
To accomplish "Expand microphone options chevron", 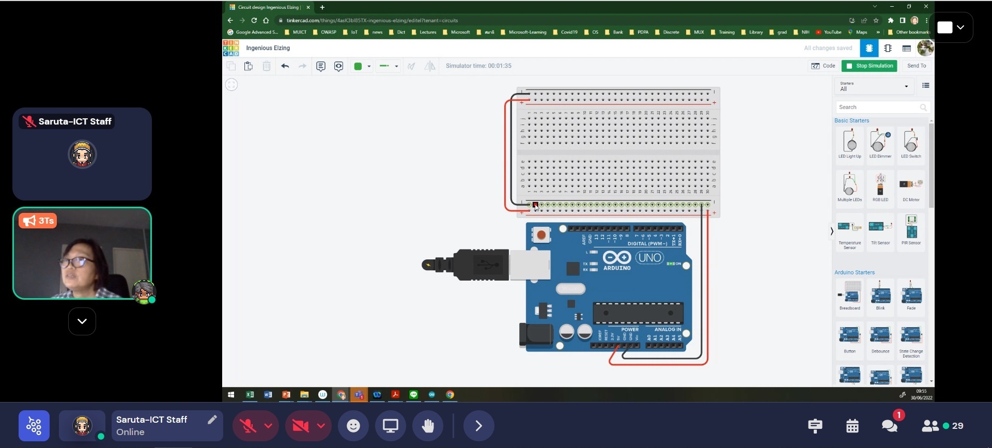I will tap(268, 426).
